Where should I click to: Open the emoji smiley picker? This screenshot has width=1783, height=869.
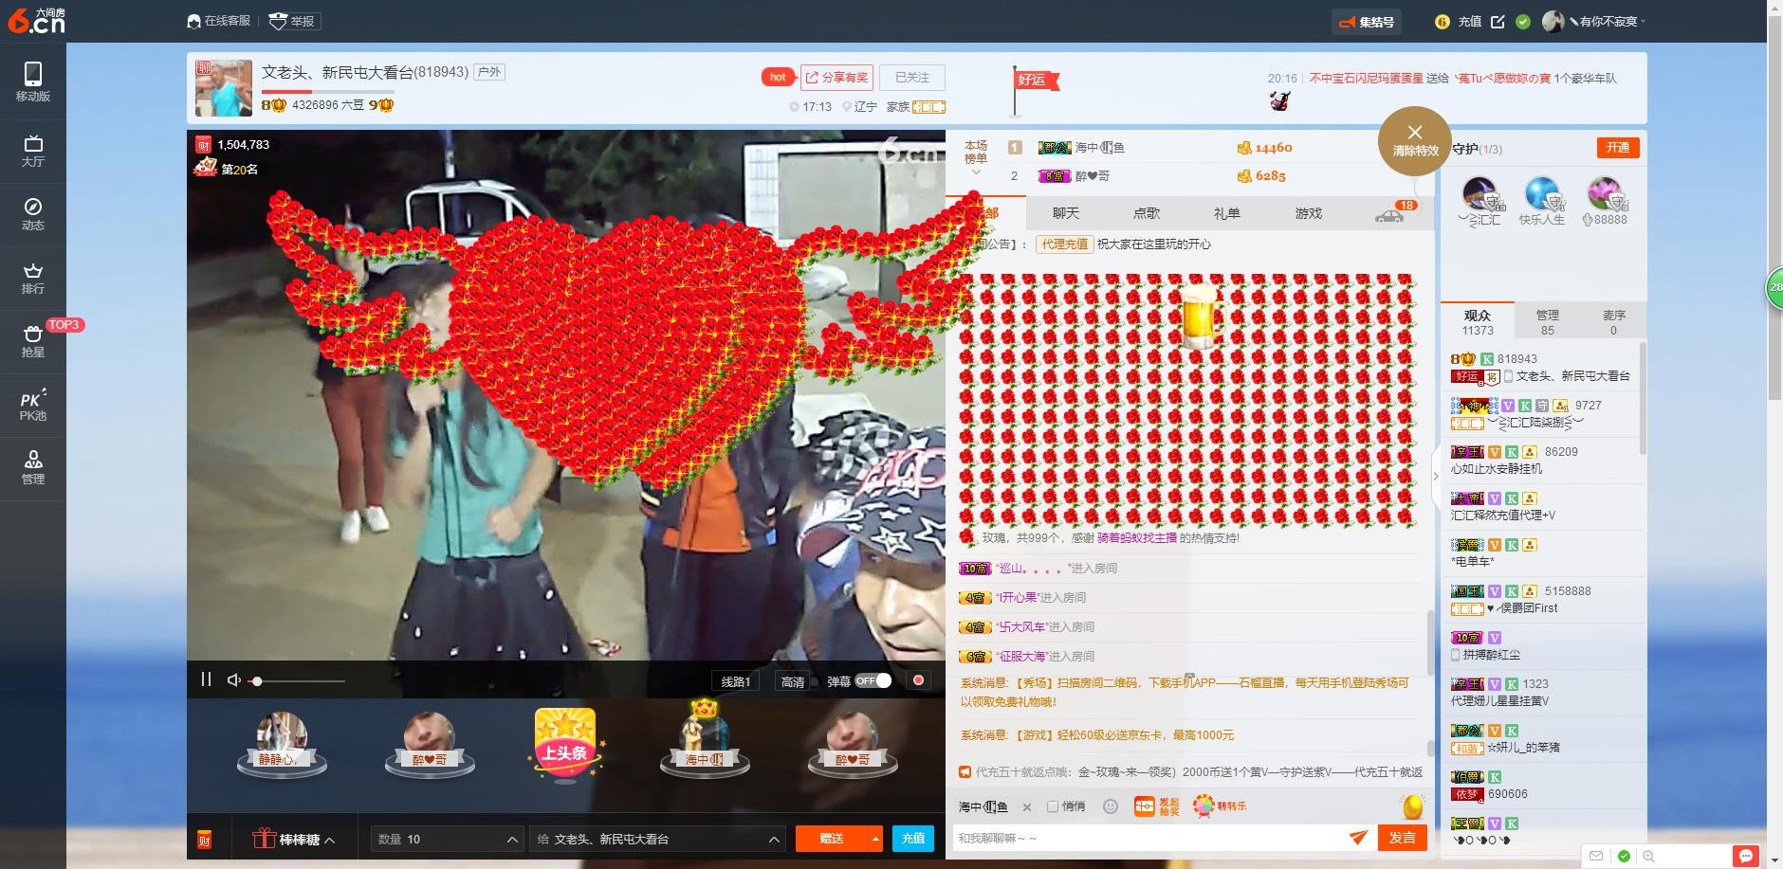(x=1111, y=806)
